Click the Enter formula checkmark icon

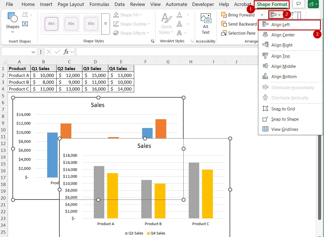(x=57, y=52)
